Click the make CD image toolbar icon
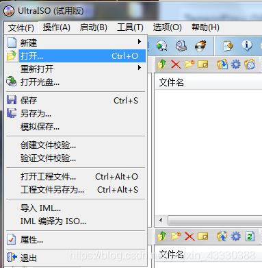 161,46
